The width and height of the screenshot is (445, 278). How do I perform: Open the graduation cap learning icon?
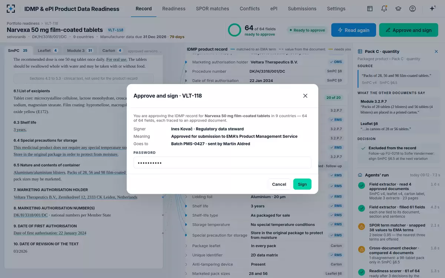pos(398,9)
